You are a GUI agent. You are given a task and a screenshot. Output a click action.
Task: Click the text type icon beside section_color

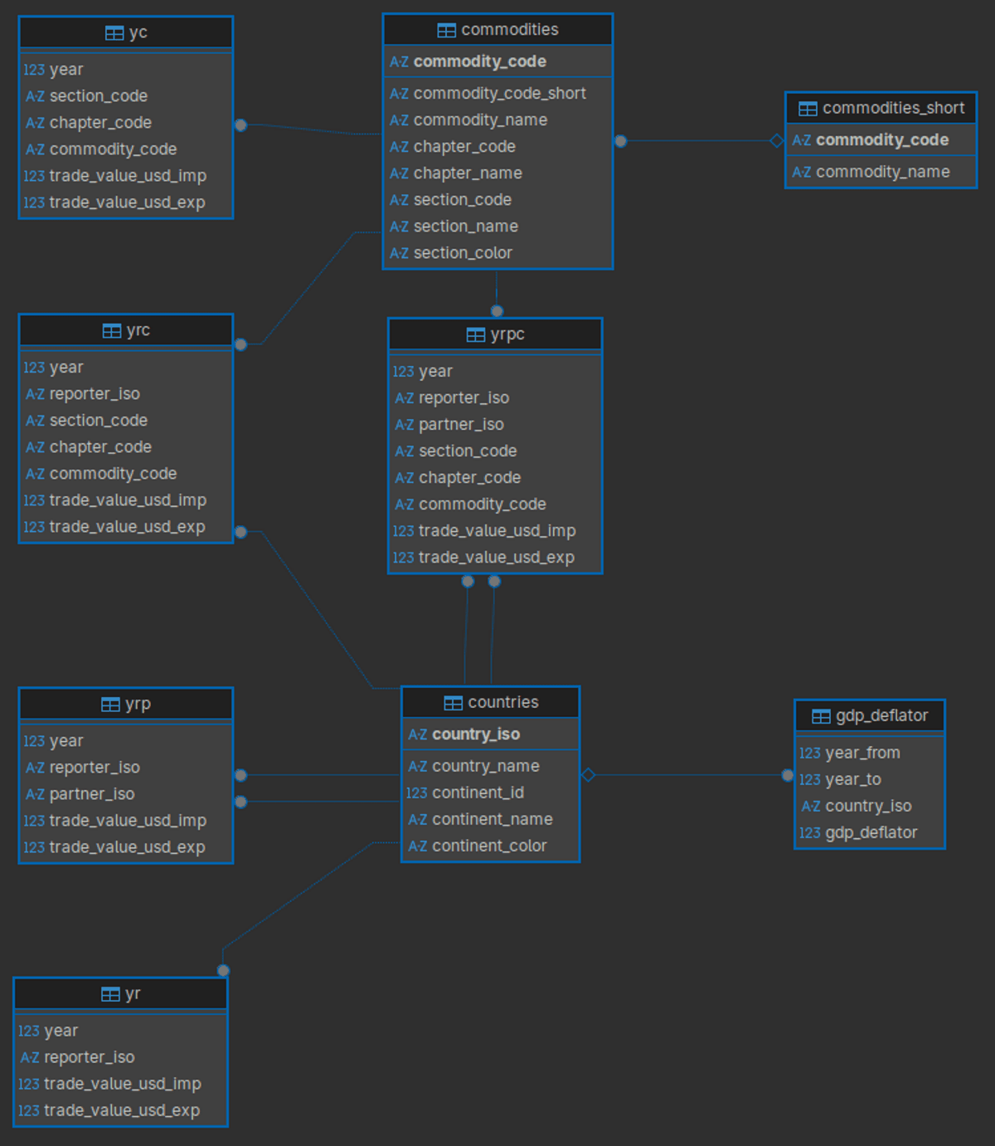pos(400,253)
